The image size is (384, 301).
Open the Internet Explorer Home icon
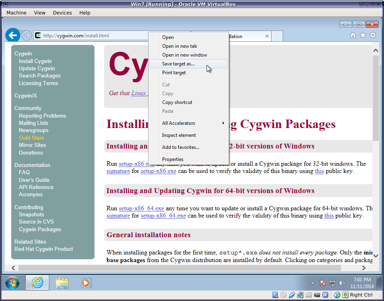[353, 35]
